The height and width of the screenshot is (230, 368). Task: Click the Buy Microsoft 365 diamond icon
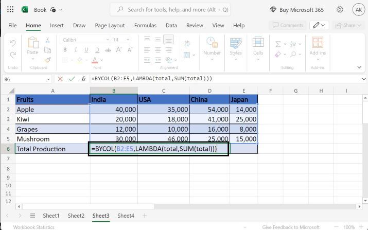(x=273, y=10)
